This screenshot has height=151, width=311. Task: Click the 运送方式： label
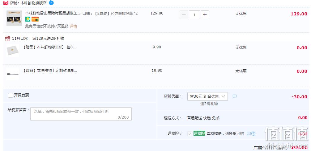(173, 118)
